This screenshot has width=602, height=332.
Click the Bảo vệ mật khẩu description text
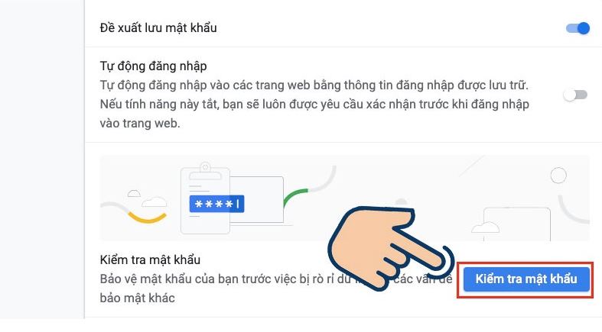[276, 288]
